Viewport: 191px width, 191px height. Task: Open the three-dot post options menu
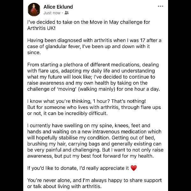pos(160,6)
